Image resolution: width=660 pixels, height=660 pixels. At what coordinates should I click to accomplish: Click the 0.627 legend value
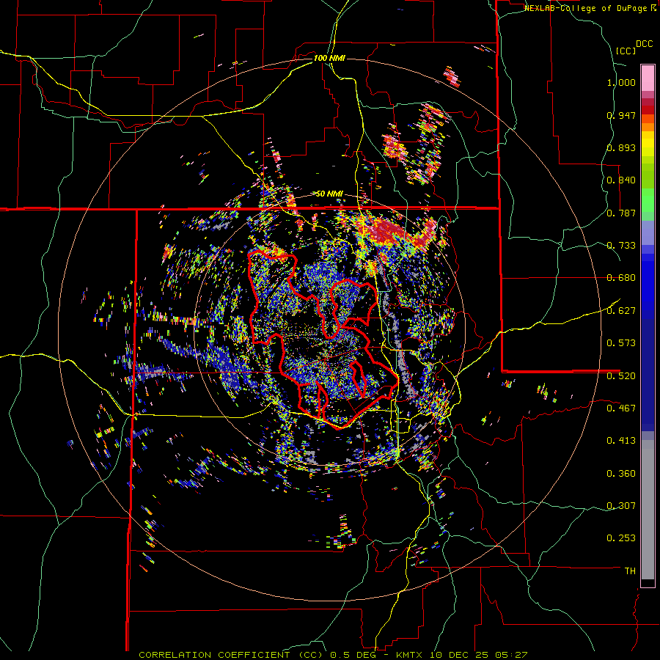[621, 311]
